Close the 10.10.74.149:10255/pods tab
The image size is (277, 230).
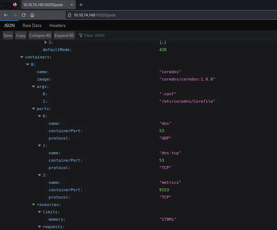(72, 5)
